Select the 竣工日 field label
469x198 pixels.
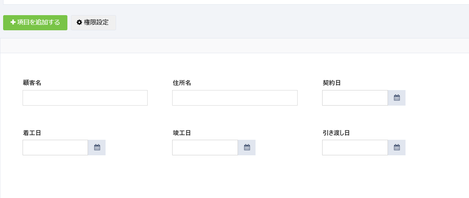tap(182, 133)
